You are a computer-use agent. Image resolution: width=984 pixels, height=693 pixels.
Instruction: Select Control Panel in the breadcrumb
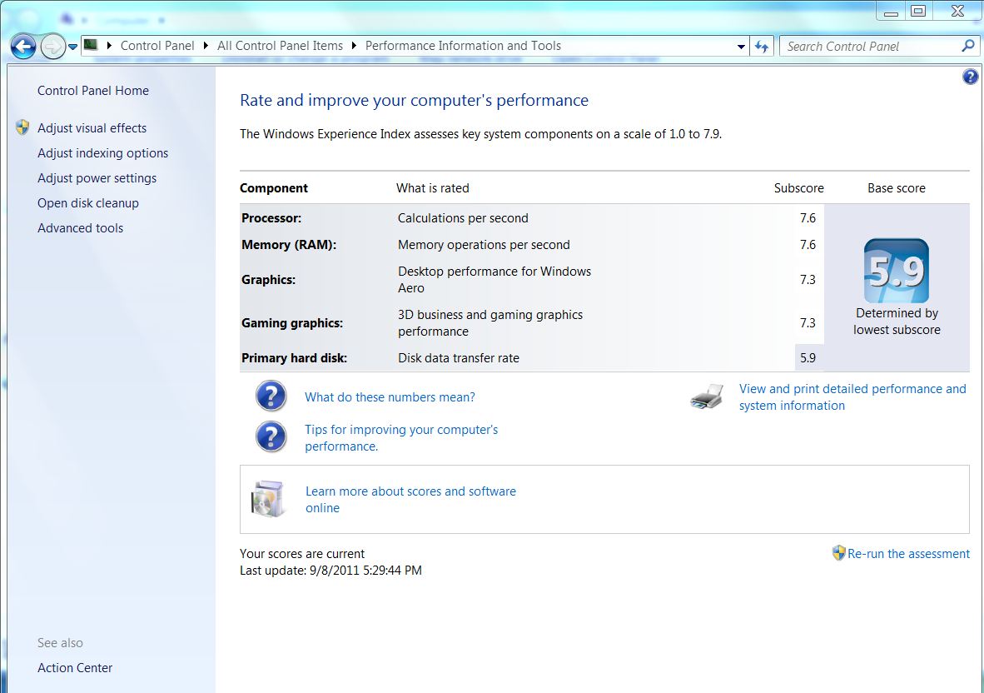[157, 46]
